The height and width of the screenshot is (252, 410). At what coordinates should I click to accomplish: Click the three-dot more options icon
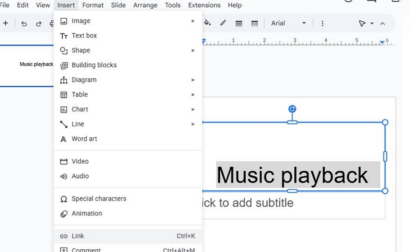(322, 24)
